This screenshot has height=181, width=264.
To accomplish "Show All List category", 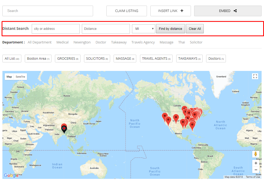I will click(12, 59).
